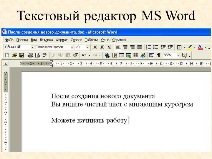Open the highlight color dropdown arrow
This screenshot has height=159, width=212.
pyautogui.click(x=195, y=47)
